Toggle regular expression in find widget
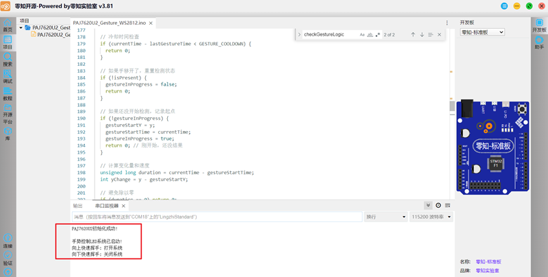Image resolution: width=548 pixels, height=277 pixels. pyautogui.click(x=377, y=34)
